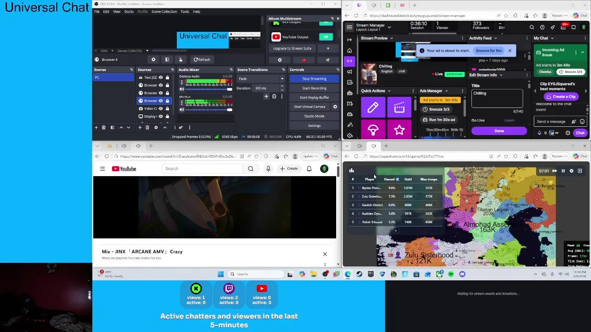Open the Twitch Stream Manager hamburger menu
Screen dimensions: 591x332
point(350,27)
